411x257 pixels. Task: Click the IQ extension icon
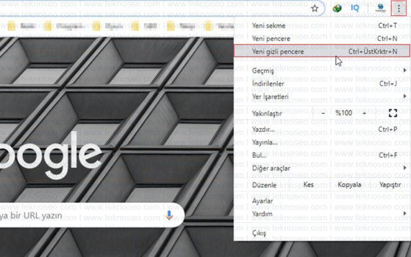point(355,8)
